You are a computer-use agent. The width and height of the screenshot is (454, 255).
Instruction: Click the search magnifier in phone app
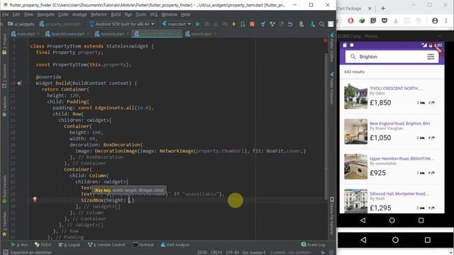353,57
